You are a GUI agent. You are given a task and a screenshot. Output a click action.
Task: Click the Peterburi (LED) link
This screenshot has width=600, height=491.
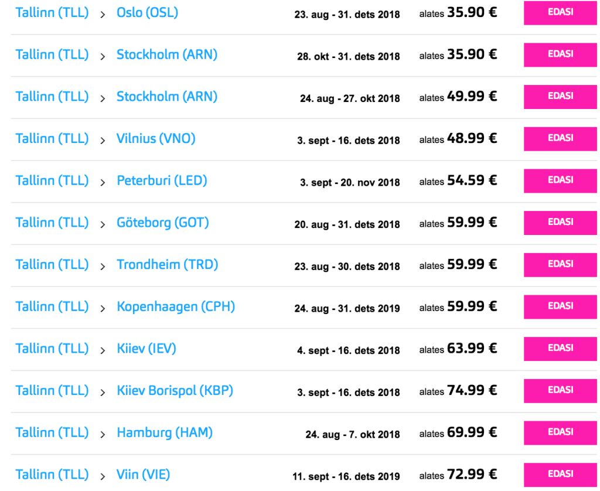coord(162,180)
